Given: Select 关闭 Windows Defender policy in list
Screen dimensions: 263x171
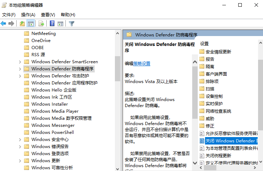Looking at the screenshot, I should [x=230, y=141].
